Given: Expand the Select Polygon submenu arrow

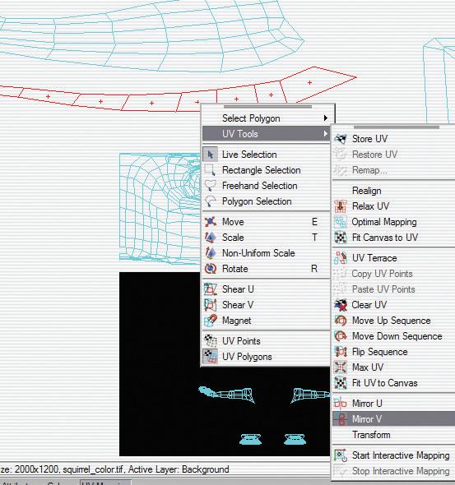Looking at the screenshot, I should (x=326, y=118).
